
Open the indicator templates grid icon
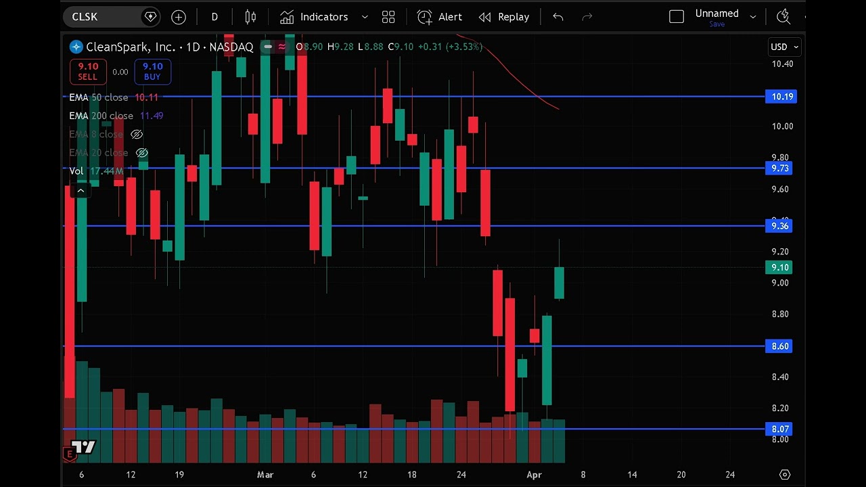click(388, 17)
